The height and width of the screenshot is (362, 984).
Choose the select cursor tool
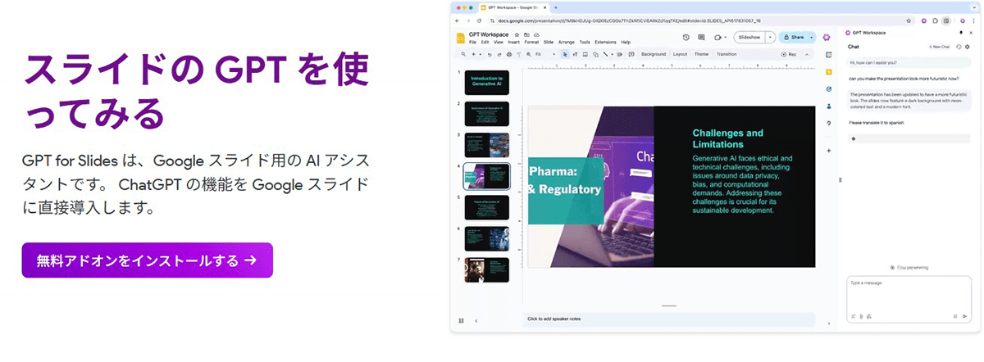565,54
